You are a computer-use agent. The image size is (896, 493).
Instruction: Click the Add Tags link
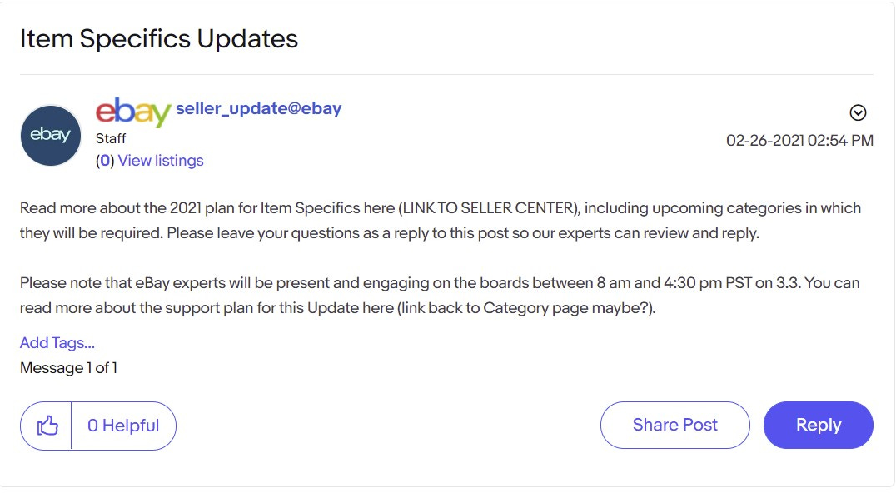point(57,343)
